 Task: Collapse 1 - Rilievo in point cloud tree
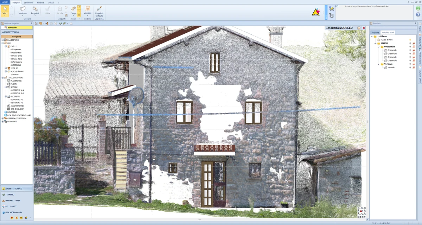[x=372, y=36]
